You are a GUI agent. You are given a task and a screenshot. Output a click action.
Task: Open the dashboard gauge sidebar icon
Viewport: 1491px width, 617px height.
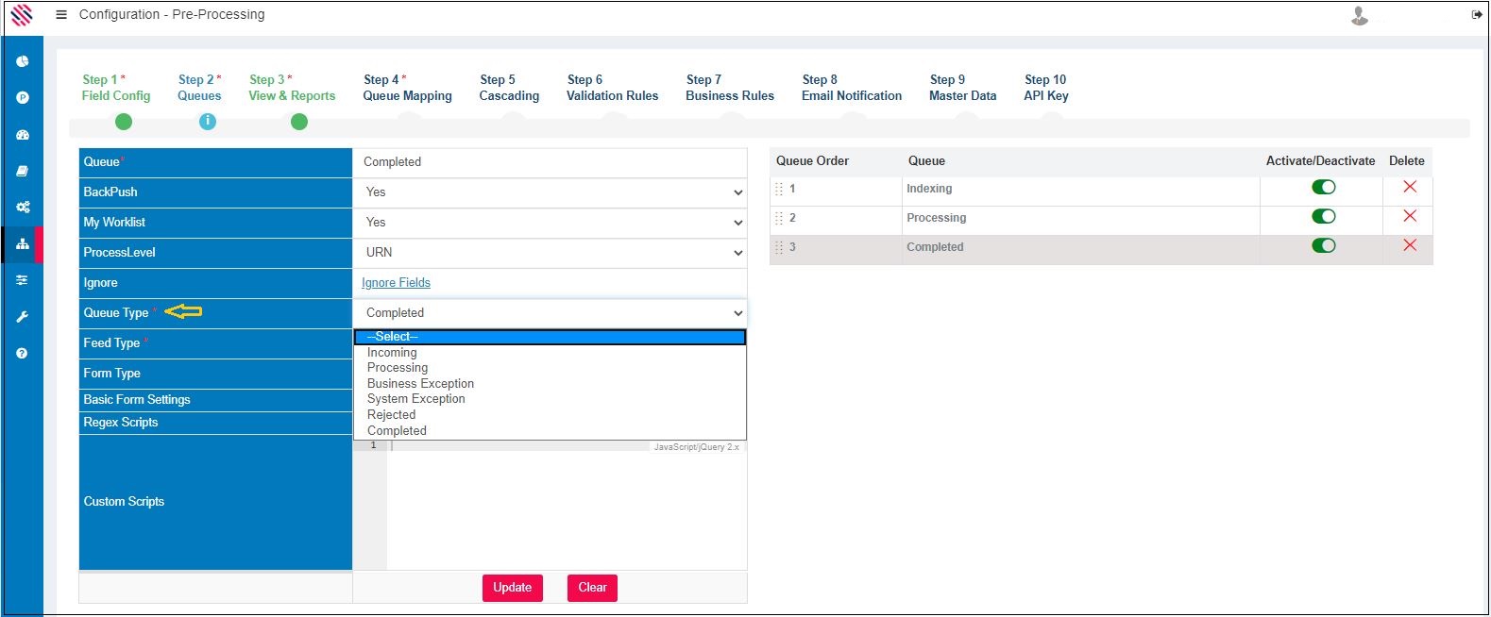click(23, 135)
